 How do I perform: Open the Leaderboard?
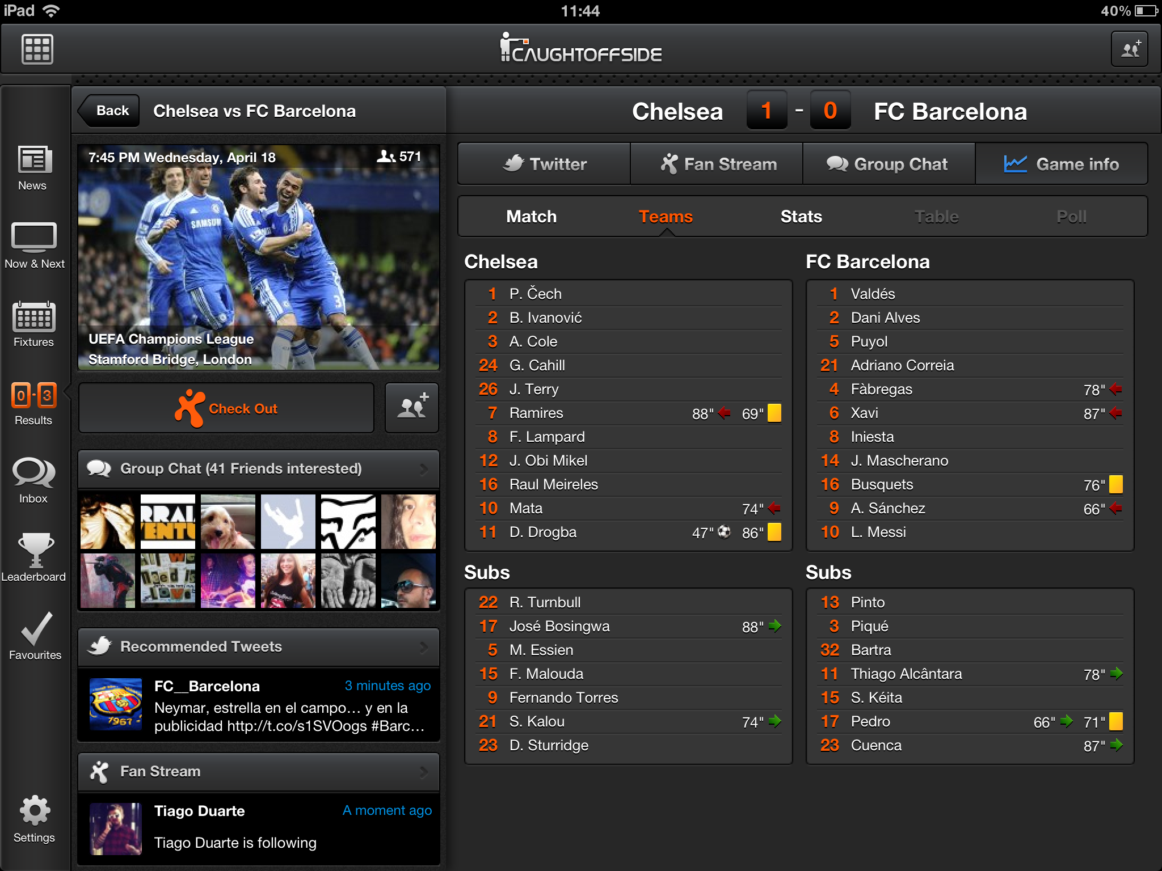34,558
